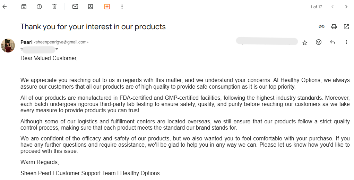Reply to Pearl's message
354x180 pixels.
coord(333,42)
